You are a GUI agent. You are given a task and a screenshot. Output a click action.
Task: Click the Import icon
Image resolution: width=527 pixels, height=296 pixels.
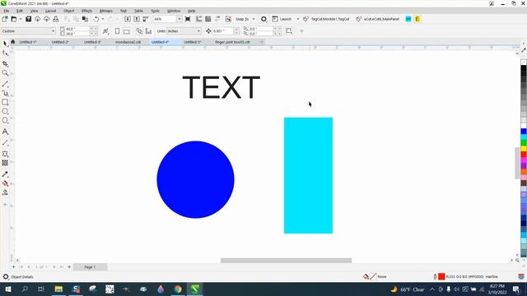click(x=128, y=19)
